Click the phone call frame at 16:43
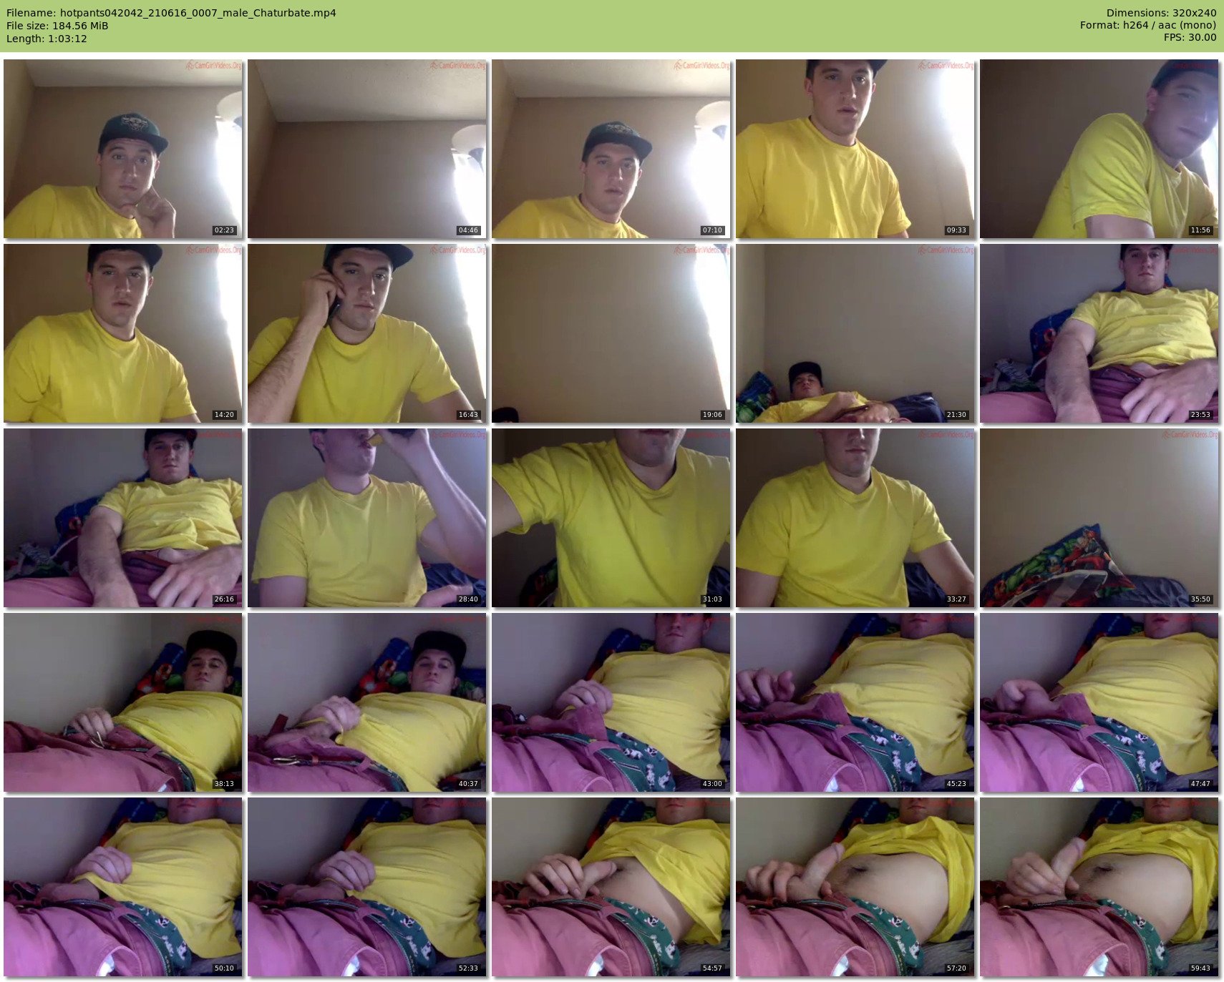Image resolution: width=1224 pixels, height=982 pixels. pyautogui.click(x=366, y=333)
